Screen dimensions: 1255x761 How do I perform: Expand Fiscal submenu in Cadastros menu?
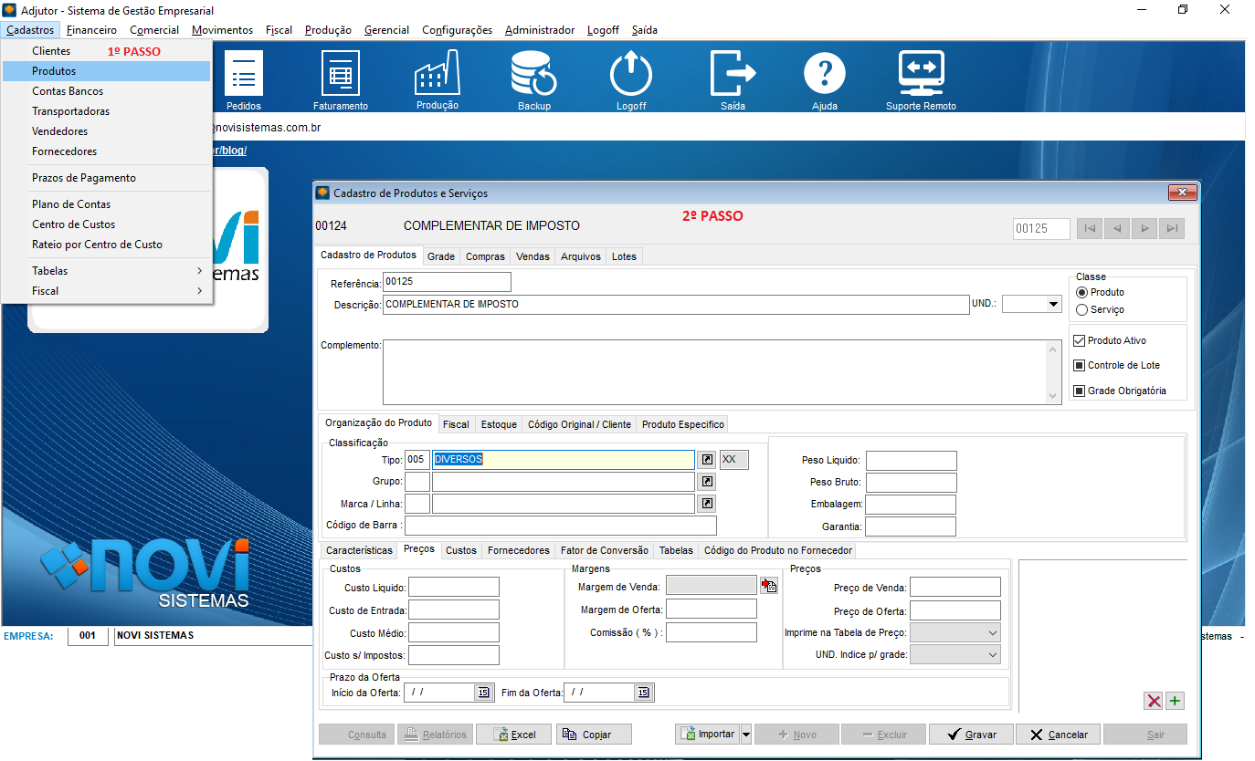click(x=107, y=291)
